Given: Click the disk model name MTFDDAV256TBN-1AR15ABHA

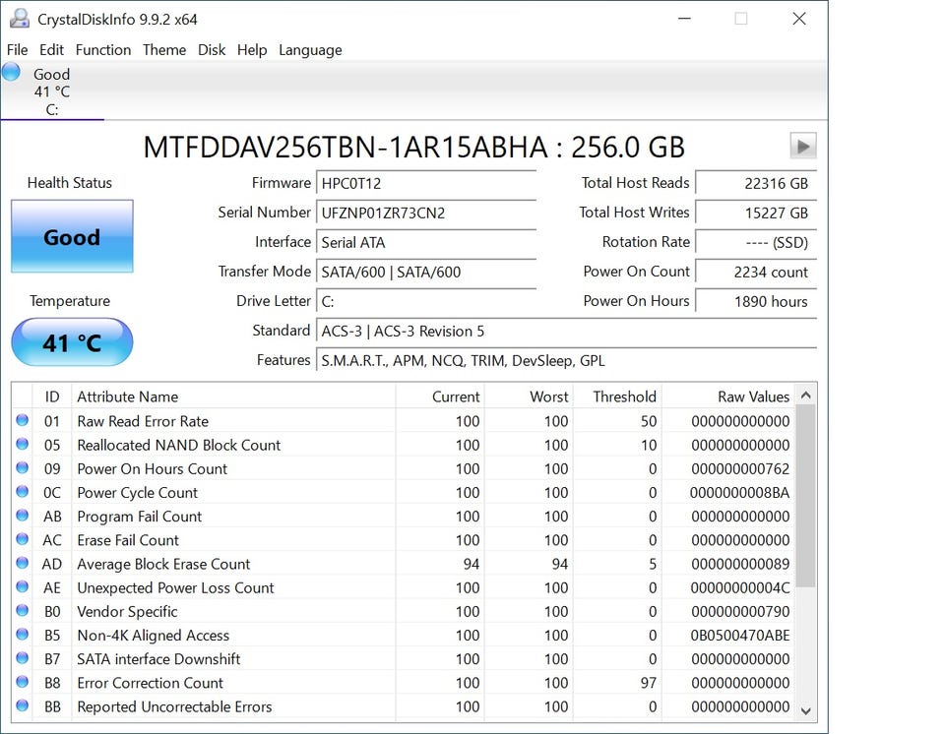Looking at the screenshot, I should click(346, 147).
